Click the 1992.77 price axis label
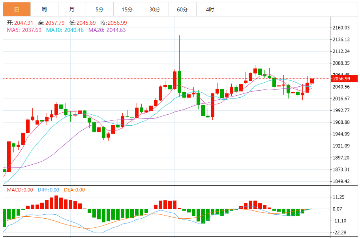This screenshot has width=360, height=238. pos(341,110)
